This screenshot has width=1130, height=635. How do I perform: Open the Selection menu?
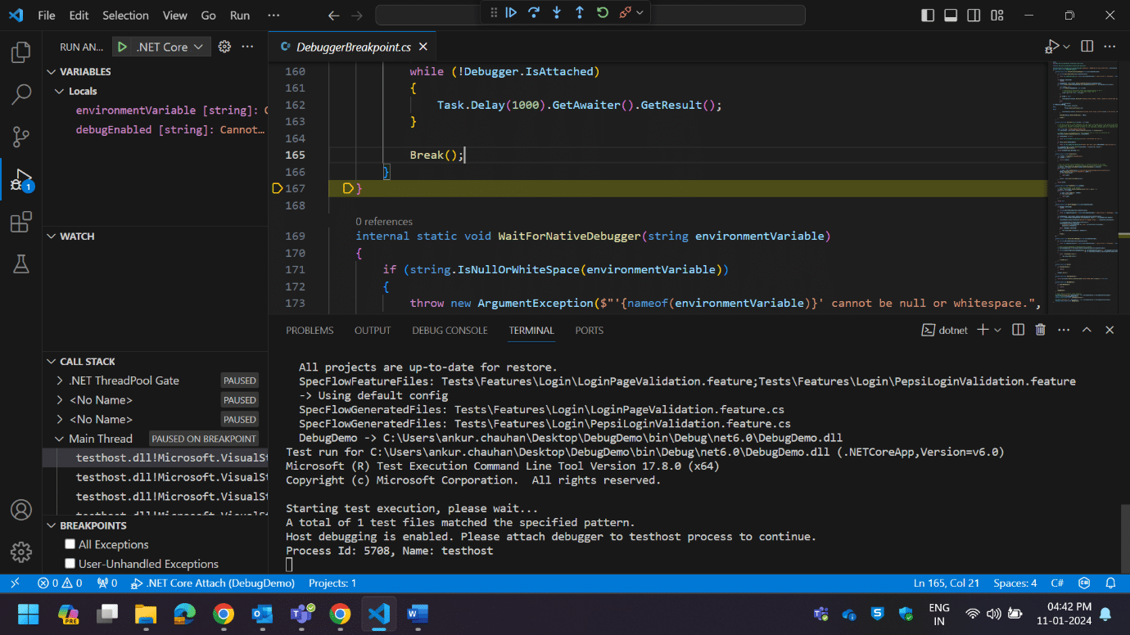(x=125, y=16)
